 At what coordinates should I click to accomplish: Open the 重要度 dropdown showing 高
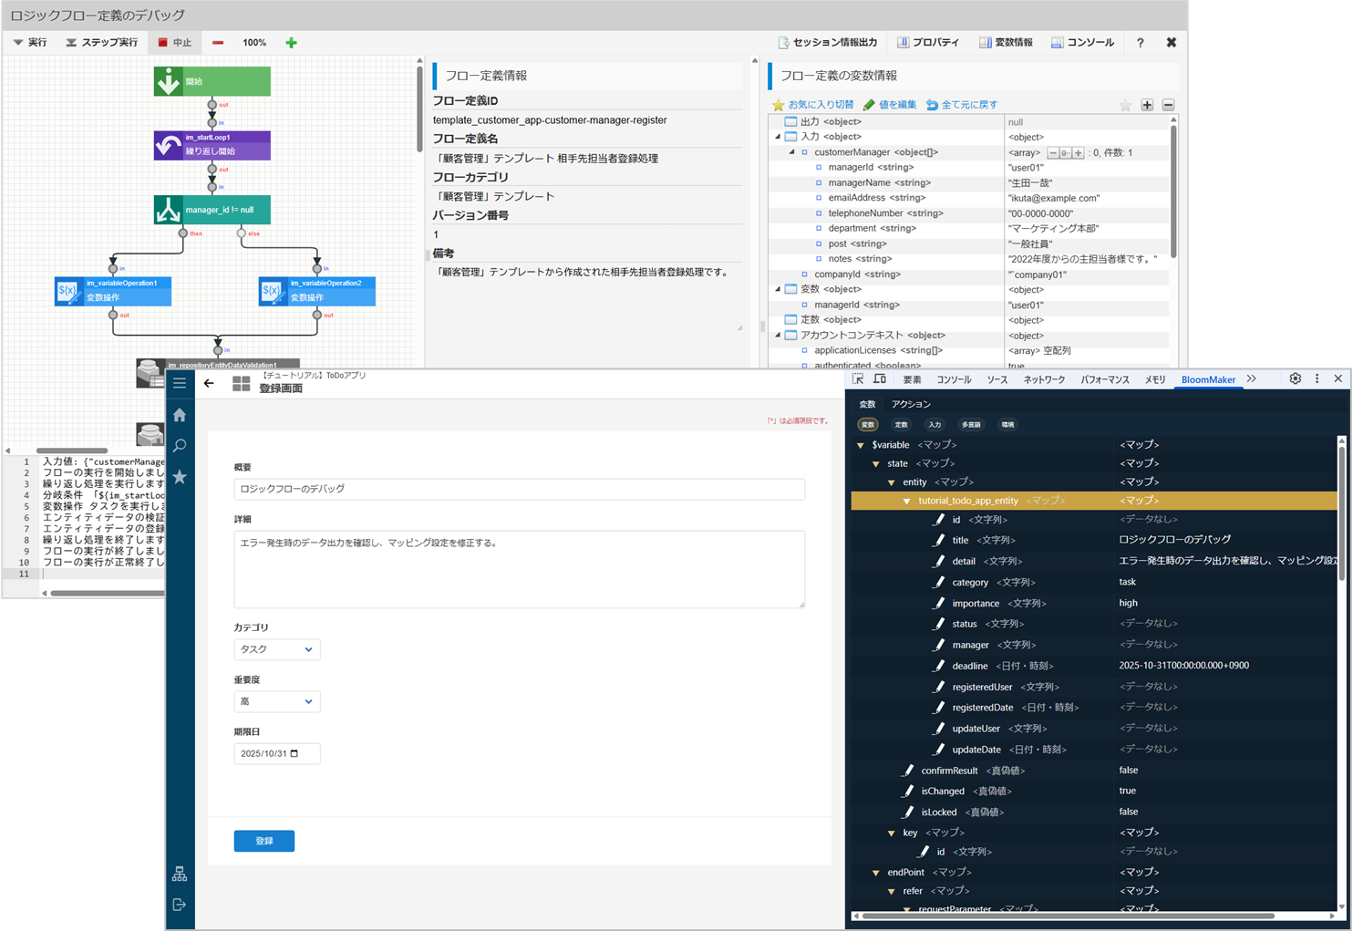tap(276, 701)
